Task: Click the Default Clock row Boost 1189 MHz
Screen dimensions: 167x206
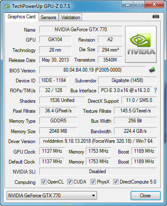Action: tap(144, 161)
